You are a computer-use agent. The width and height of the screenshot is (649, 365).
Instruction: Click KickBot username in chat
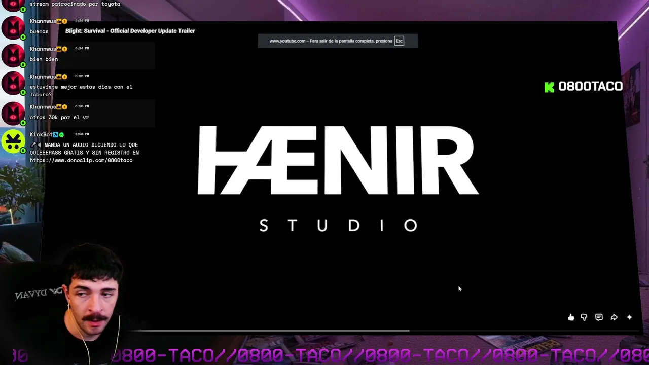[x=41, y=134]
